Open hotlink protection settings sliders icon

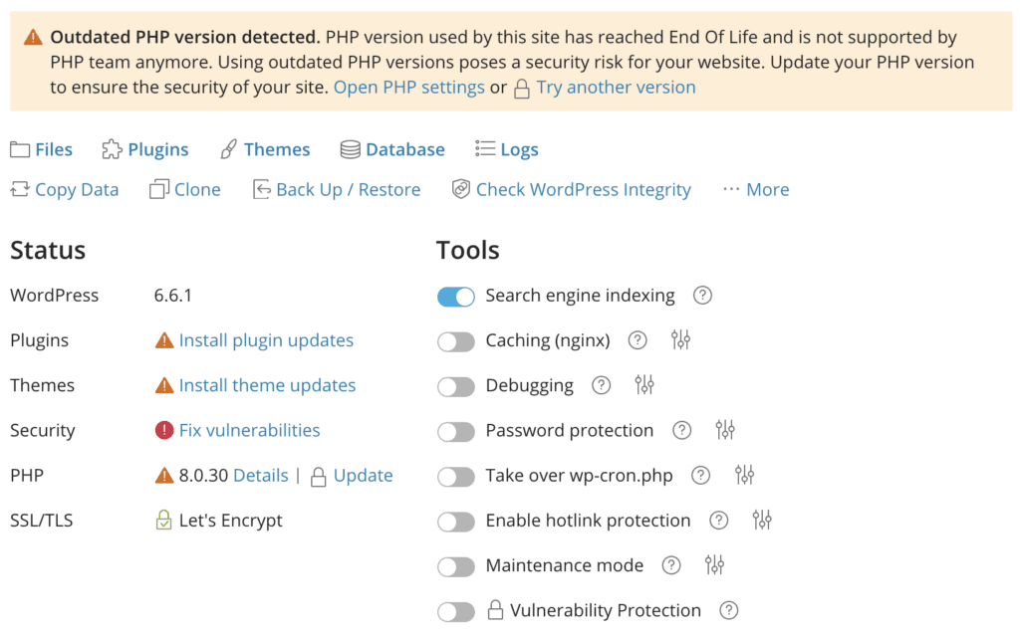[x=762, y=521]
